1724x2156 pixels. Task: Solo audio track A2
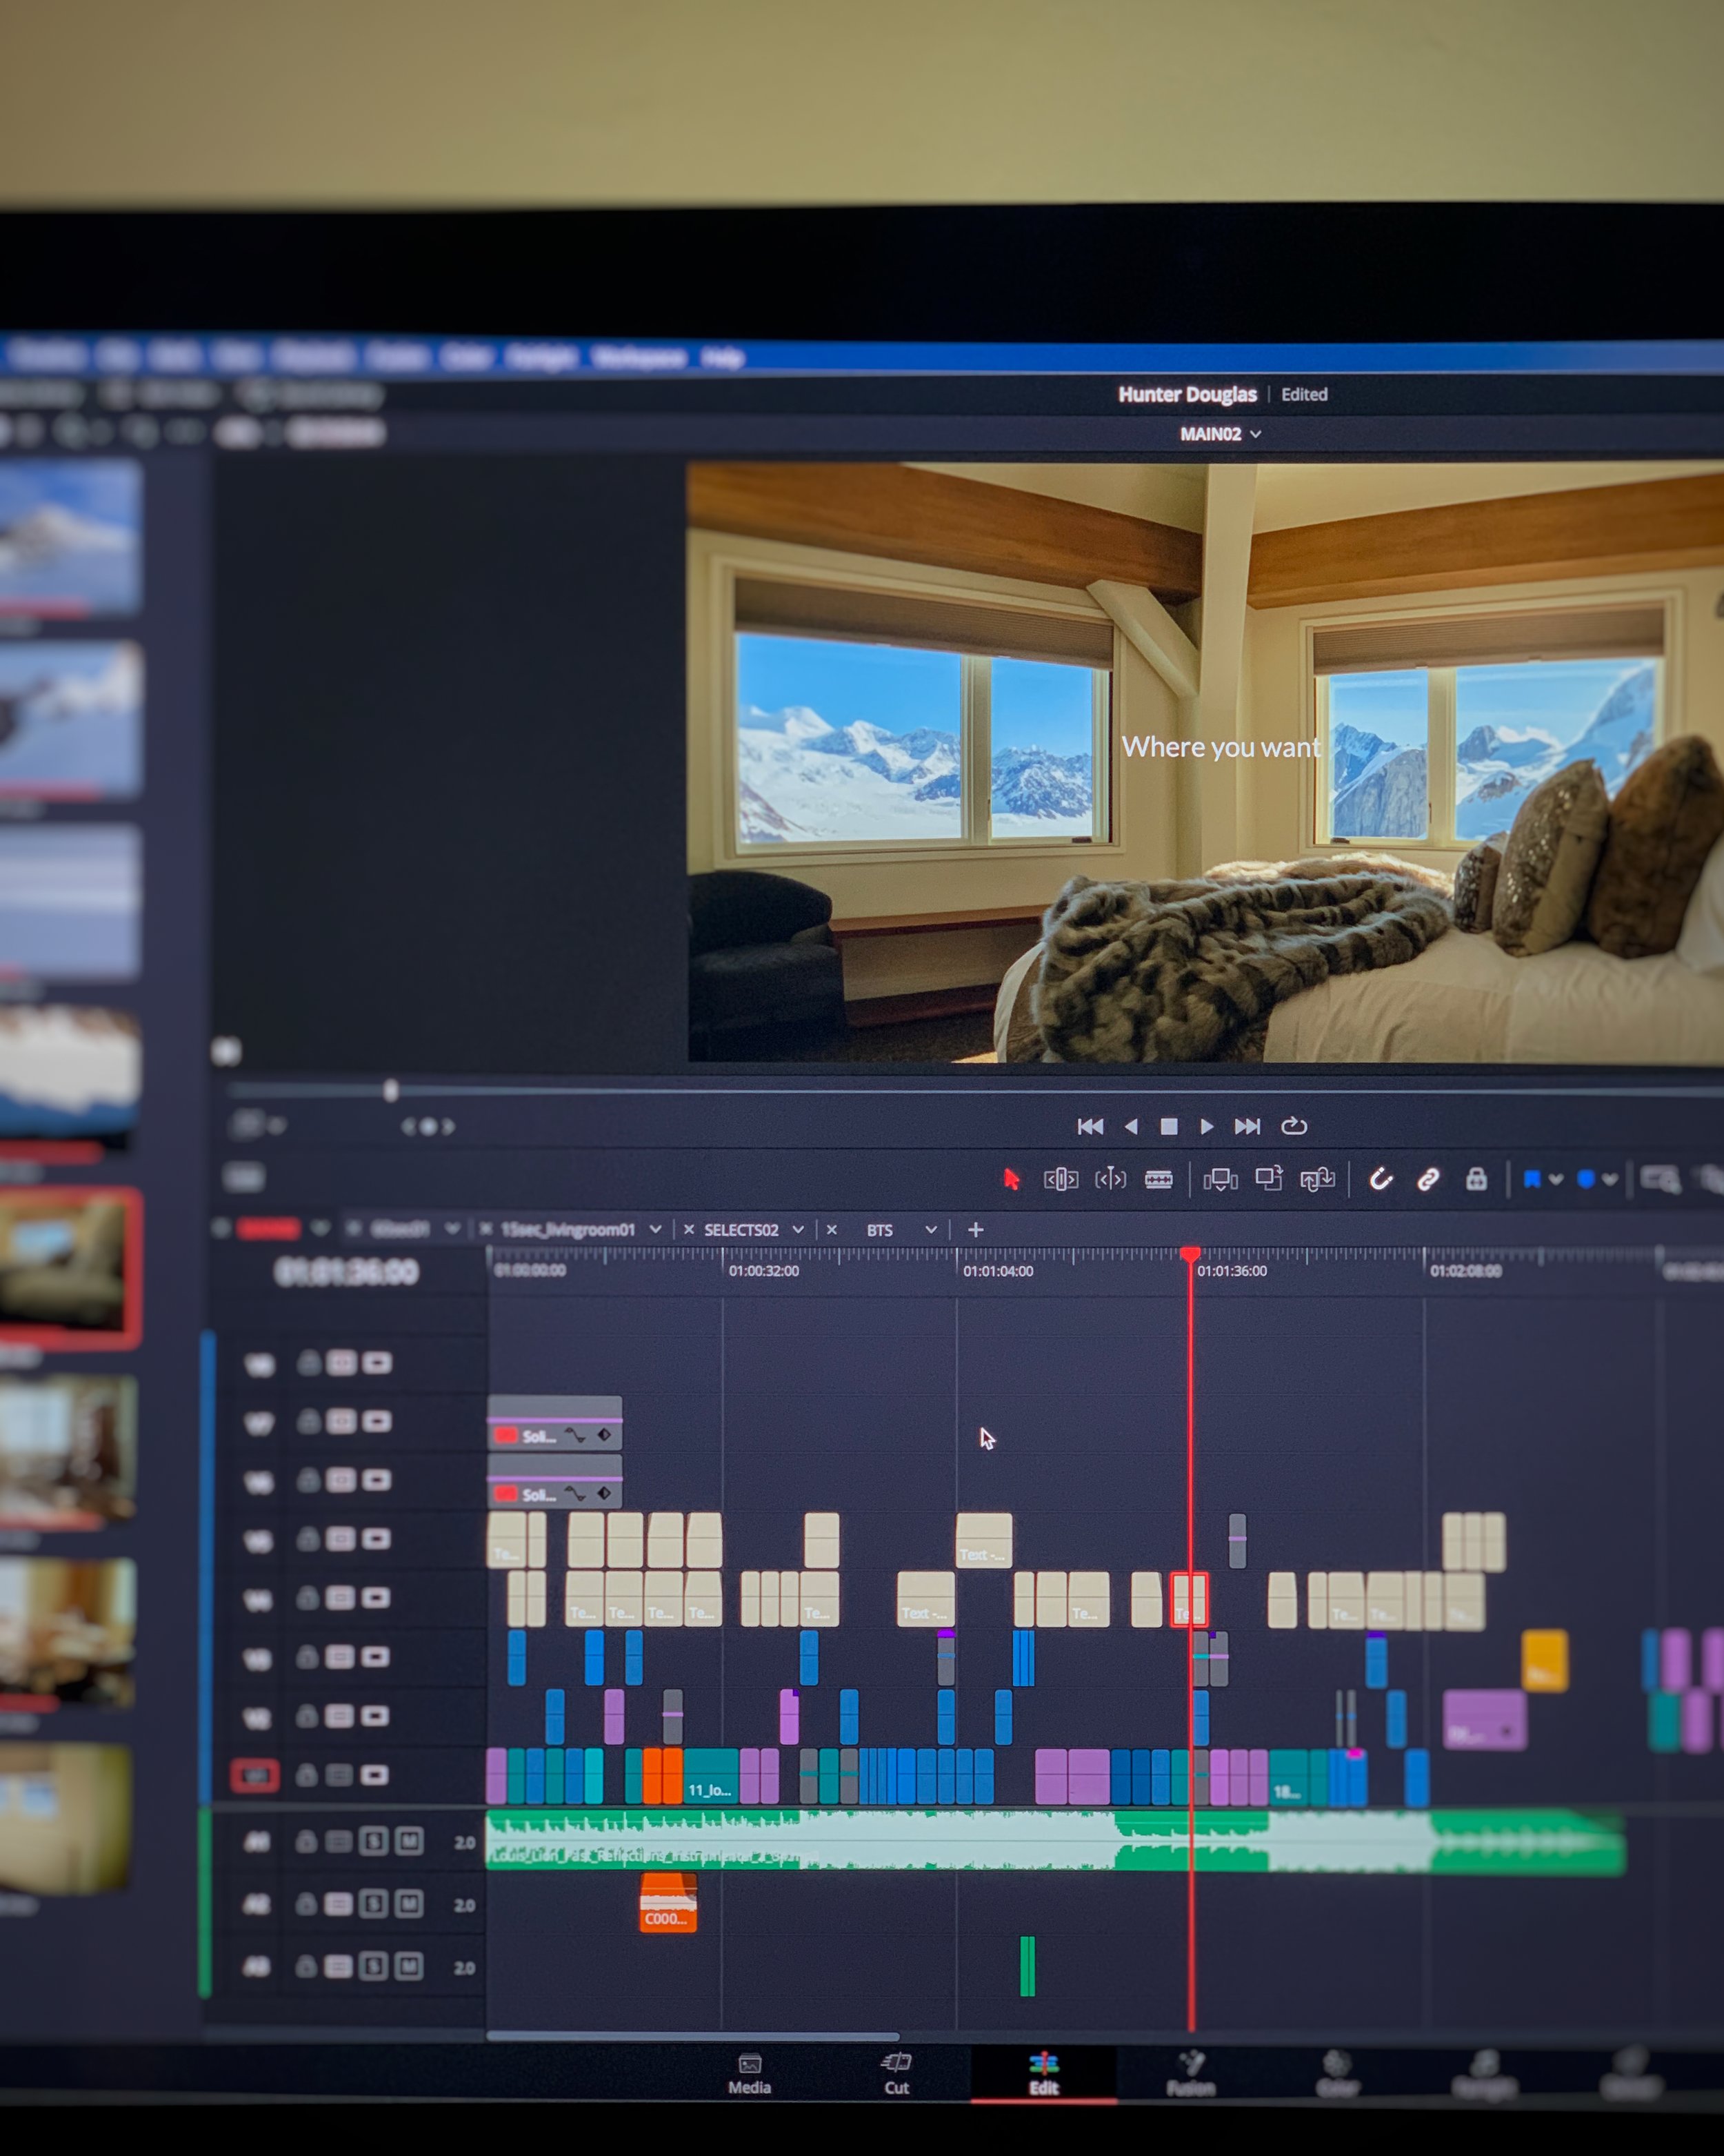click(373, 1904)
